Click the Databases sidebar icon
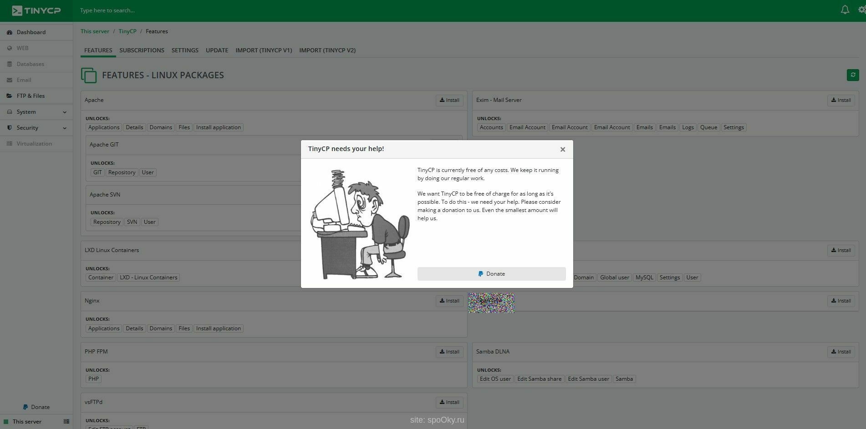 [10, 64]
